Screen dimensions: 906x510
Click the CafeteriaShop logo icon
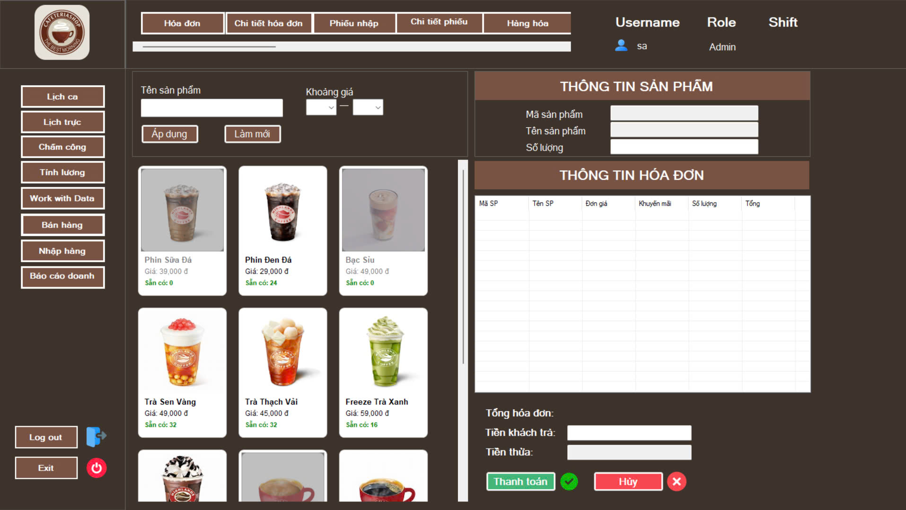click(63, 32)
